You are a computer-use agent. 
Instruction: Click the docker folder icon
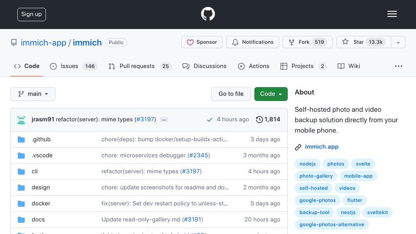pyautogui.click(x=21, y=204)
